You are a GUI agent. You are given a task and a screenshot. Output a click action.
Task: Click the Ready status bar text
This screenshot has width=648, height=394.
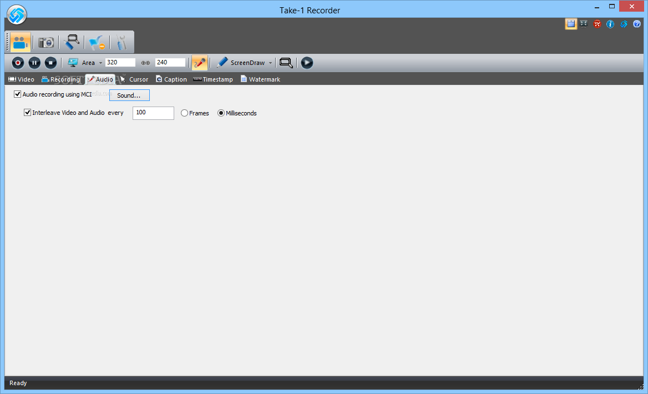[x=18, y=383]
